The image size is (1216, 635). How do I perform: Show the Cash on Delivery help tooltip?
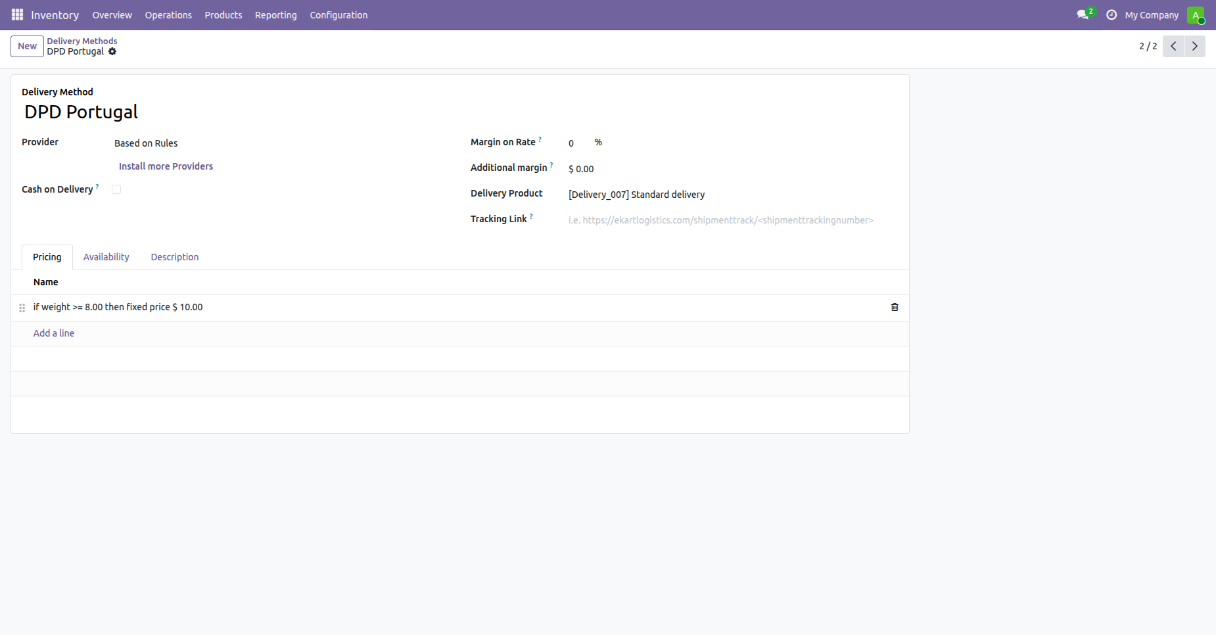[x=97, y=187]
